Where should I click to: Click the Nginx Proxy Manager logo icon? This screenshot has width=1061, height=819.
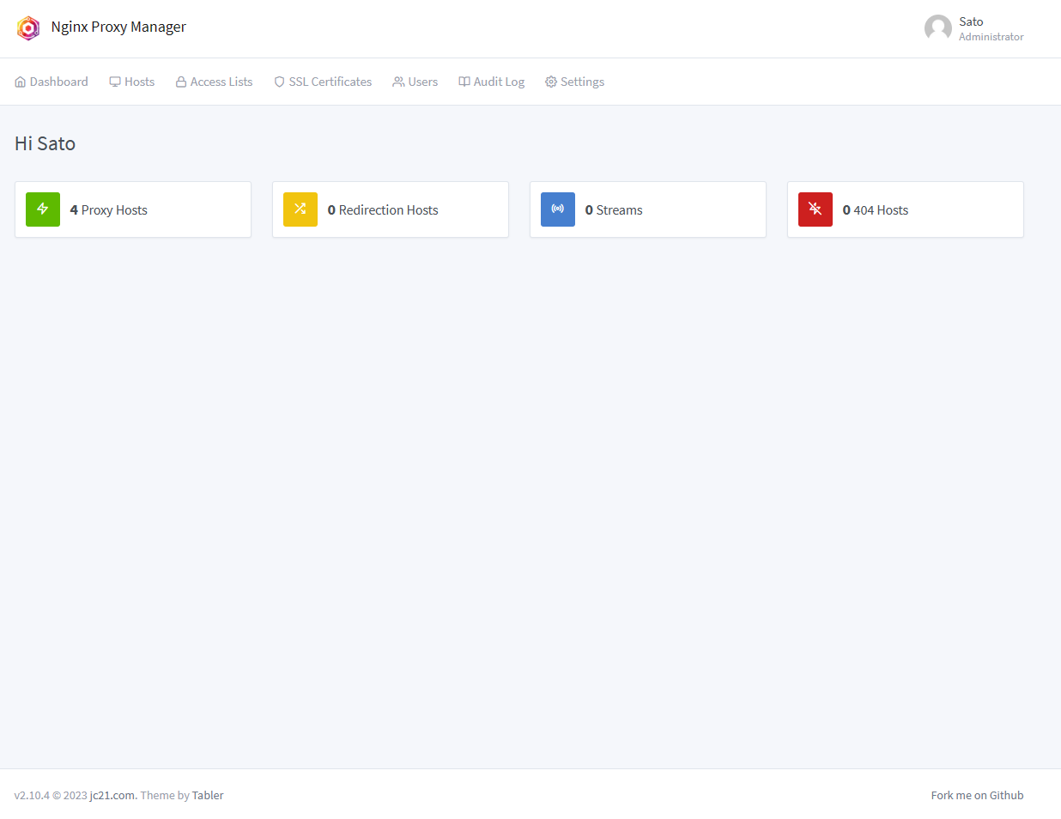tap(28, 28)
